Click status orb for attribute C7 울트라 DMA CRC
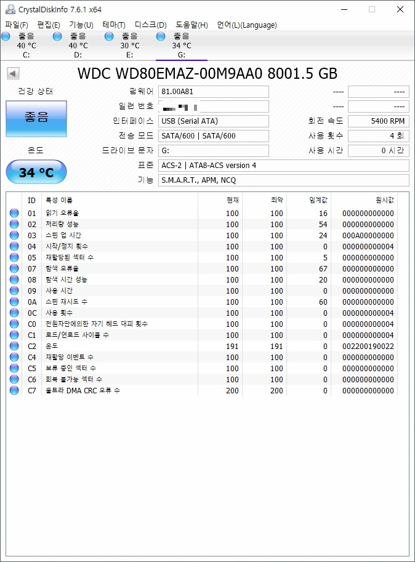The image size is (415, 562). [14, 391]
